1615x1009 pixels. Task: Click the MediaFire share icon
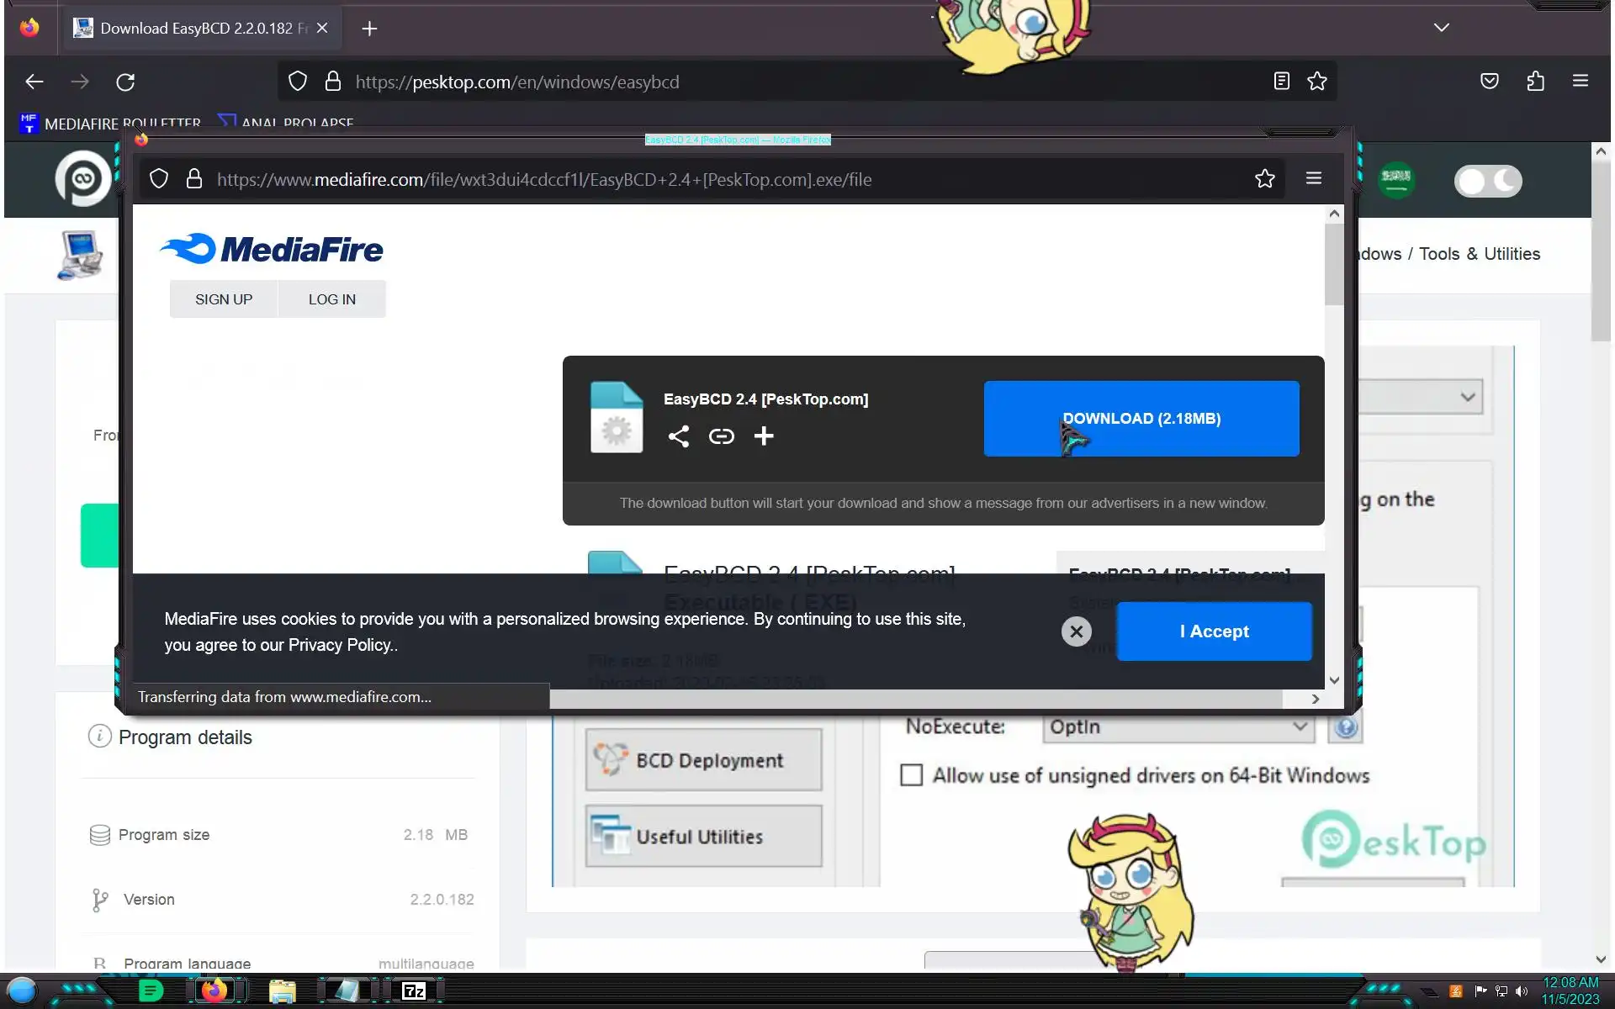tap(678, 436)
